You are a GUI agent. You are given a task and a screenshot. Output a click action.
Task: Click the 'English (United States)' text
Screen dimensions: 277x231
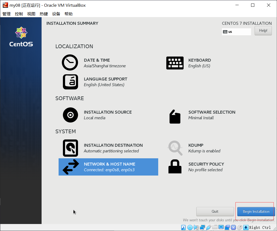tap(104, 85)
